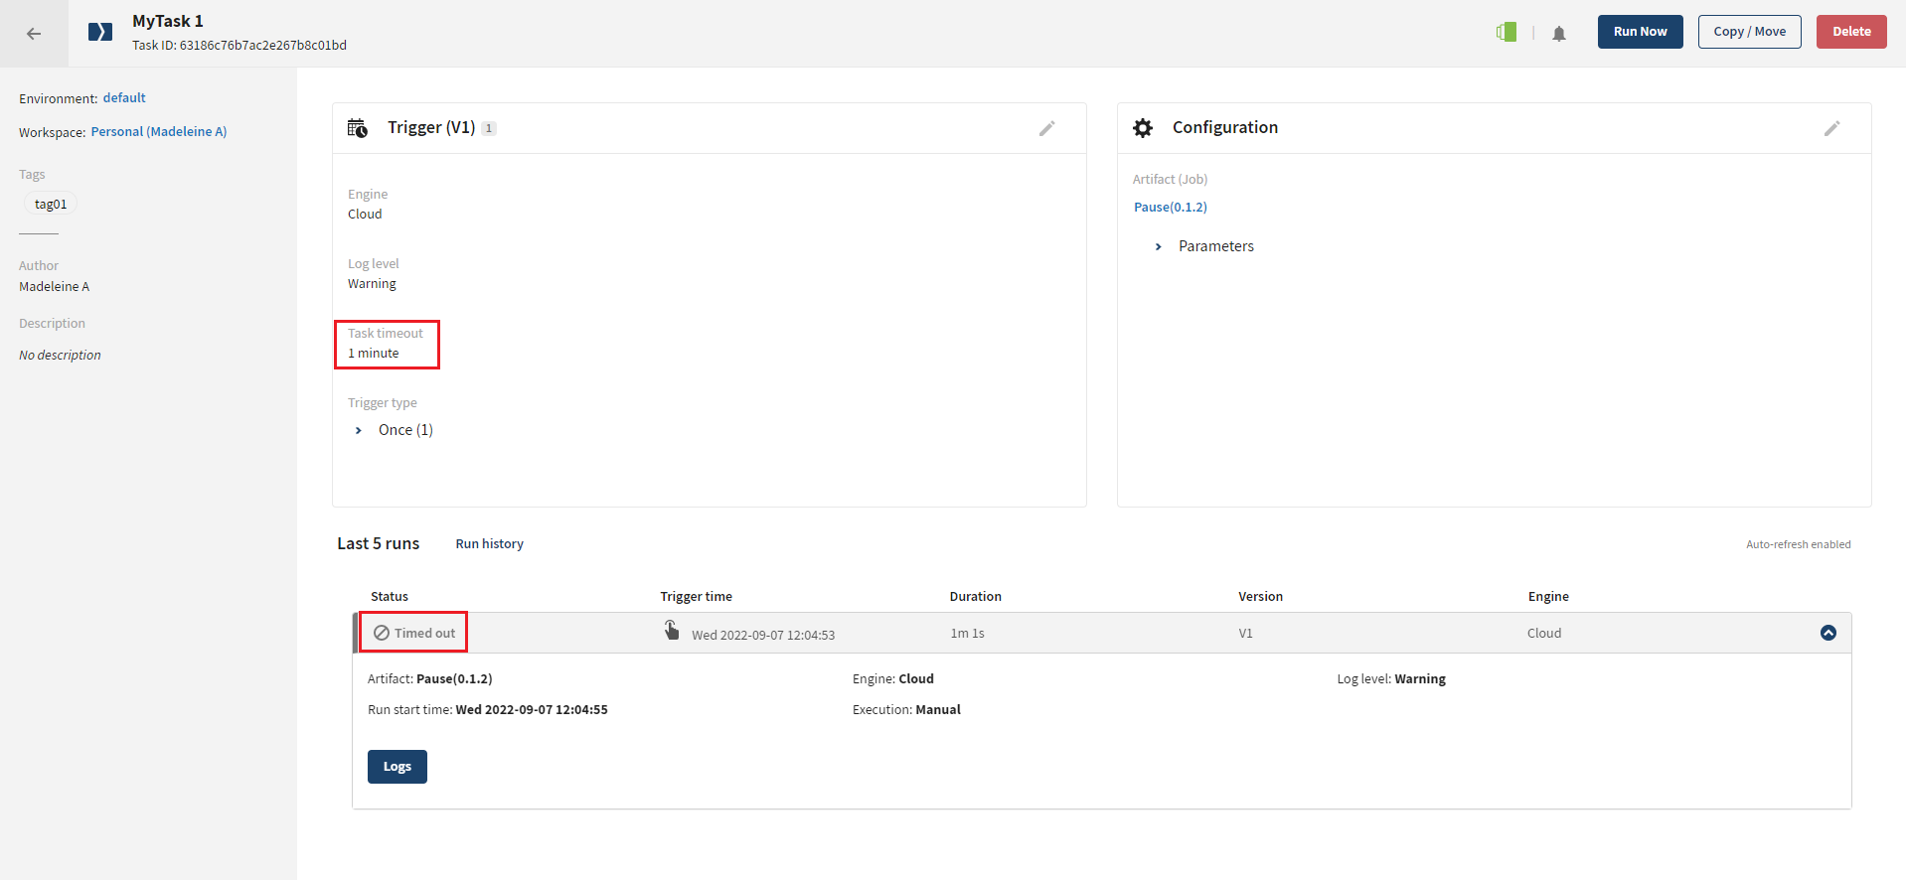Click the green icon left of the bell

[x=1507, y=33]
